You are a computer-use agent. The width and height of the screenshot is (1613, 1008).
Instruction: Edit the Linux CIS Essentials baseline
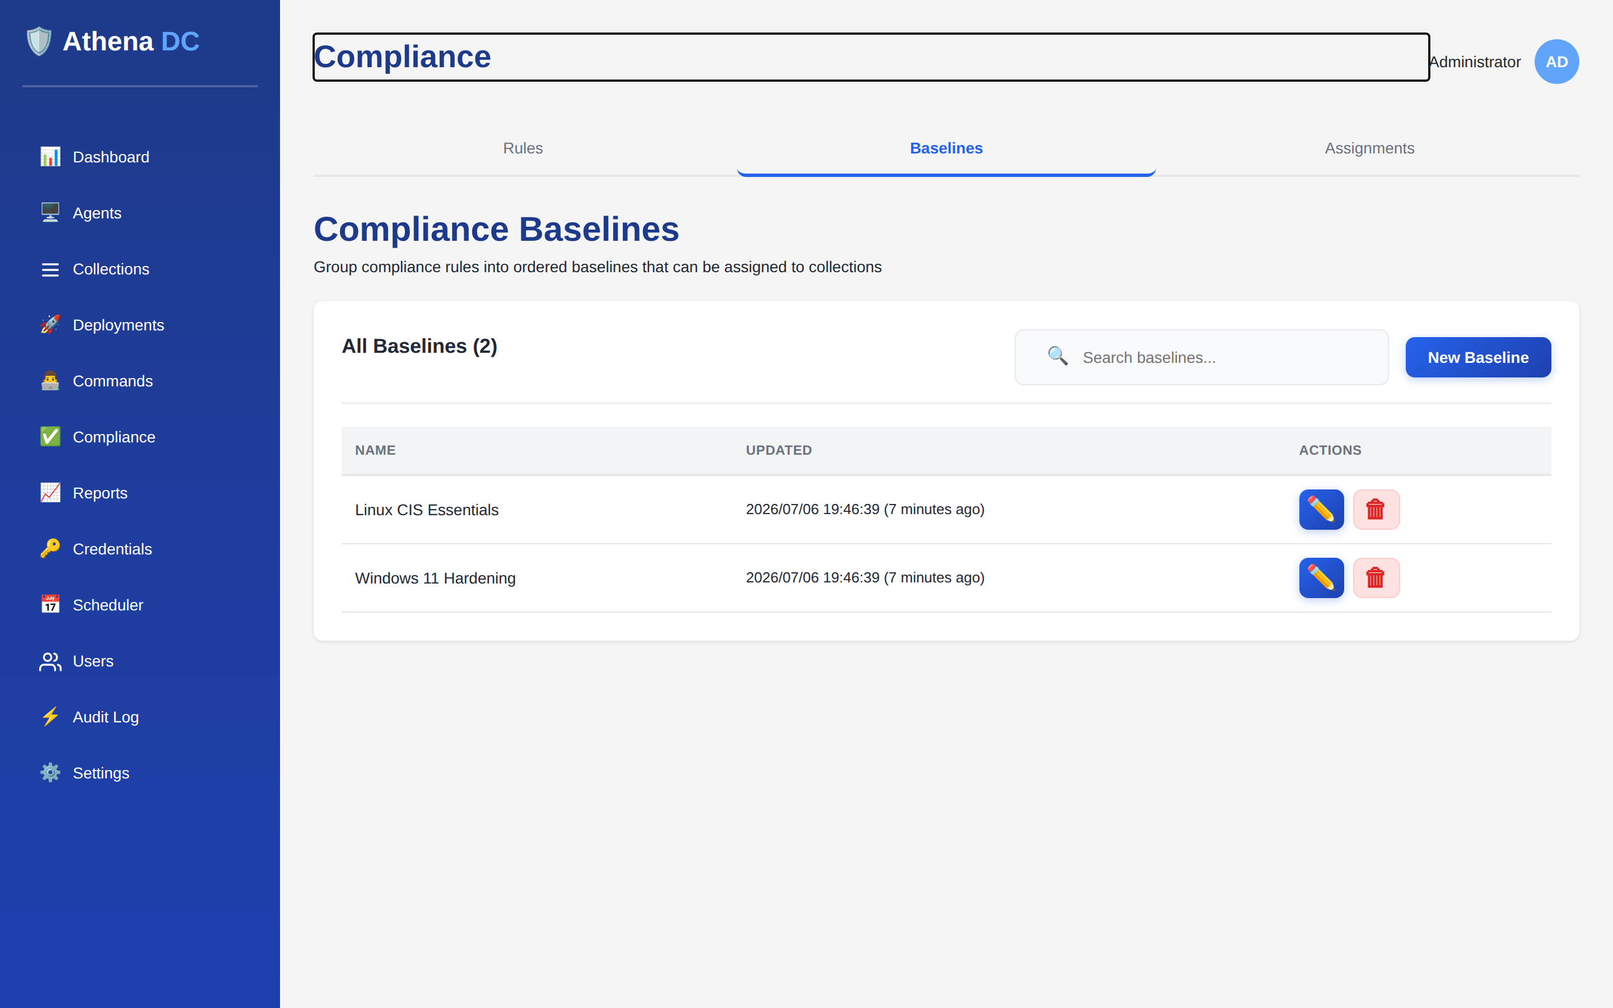1321,510
